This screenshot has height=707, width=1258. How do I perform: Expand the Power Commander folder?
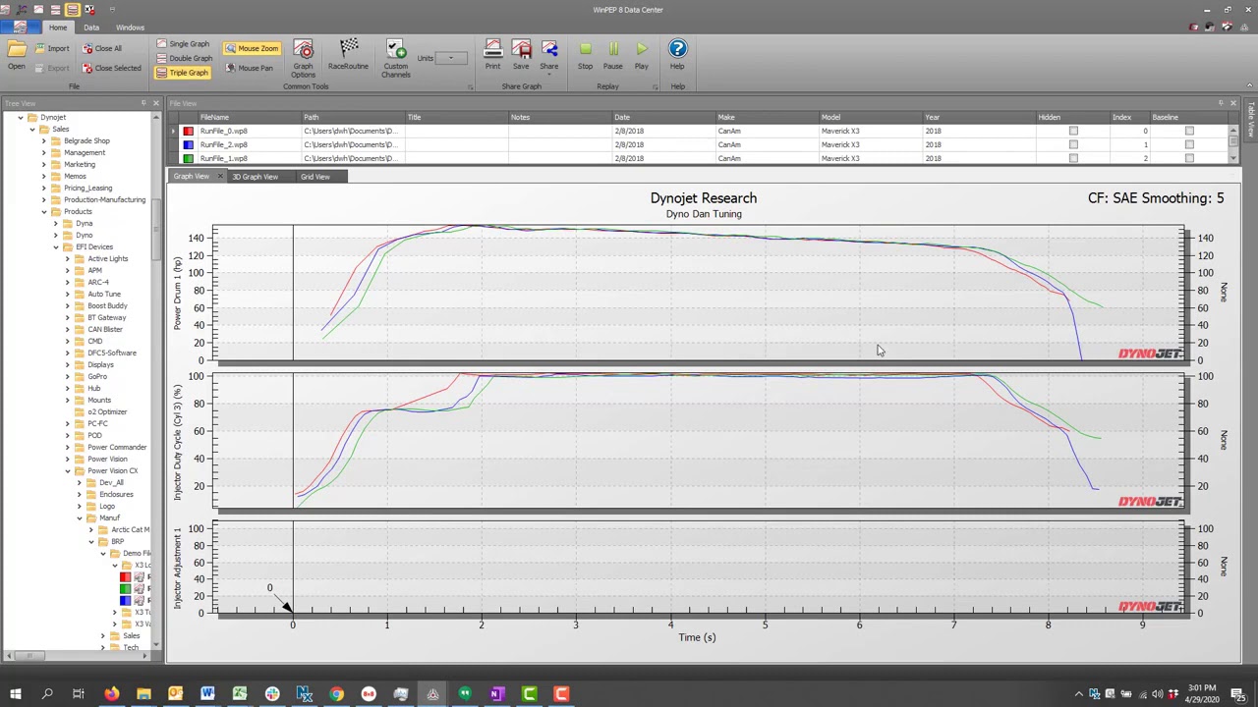[67, 447]
